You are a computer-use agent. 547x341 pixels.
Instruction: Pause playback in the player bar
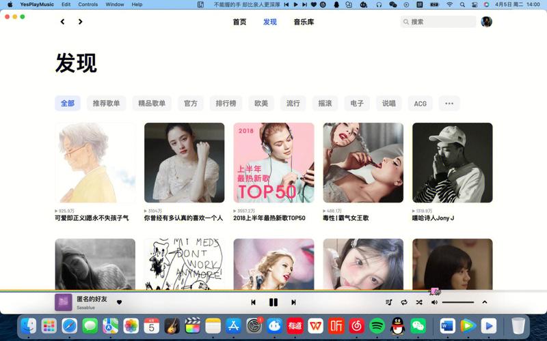tap(273, 302)
